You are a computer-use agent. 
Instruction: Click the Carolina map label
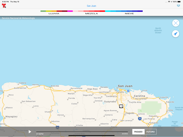[x=139, y=96]
